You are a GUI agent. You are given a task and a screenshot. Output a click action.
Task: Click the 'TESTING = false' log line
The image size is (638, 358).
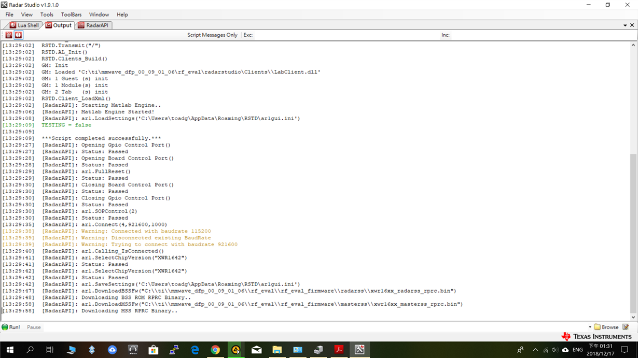(66, 125)
